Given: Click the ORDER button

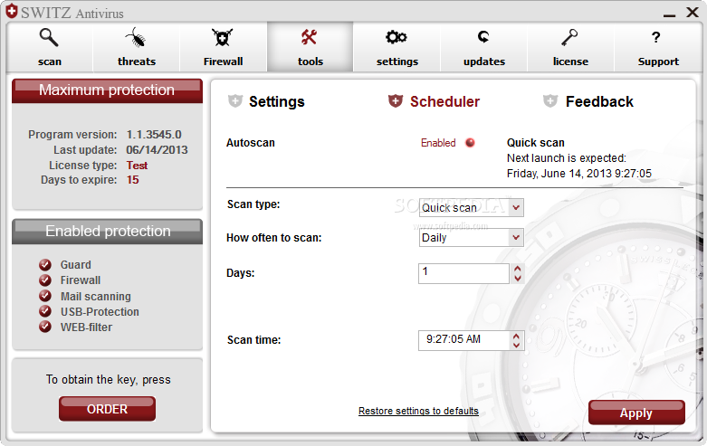Looking at the screenshot, I should (x=108, y=409).
